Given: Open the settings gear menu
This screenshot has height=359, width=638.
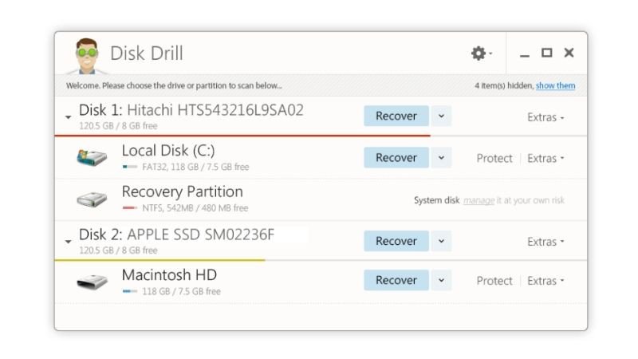Looking at the screenshot, I should [482, 53].
